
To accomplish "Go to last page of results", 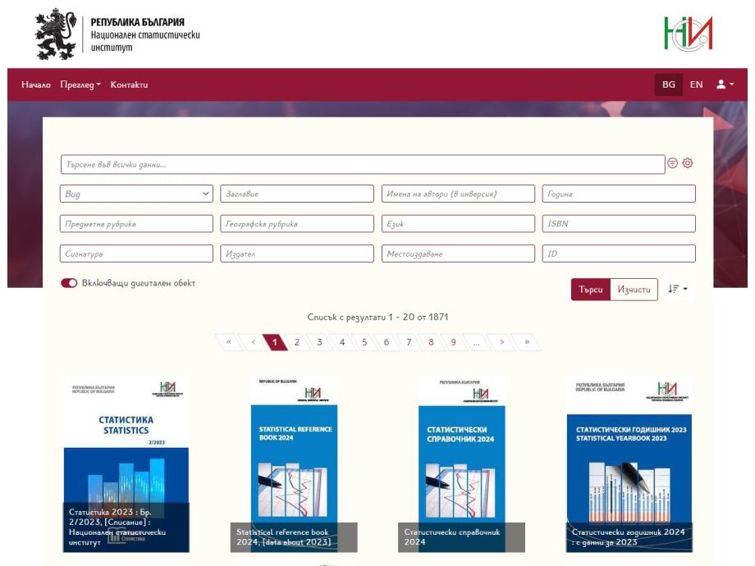I will [527, 342].
